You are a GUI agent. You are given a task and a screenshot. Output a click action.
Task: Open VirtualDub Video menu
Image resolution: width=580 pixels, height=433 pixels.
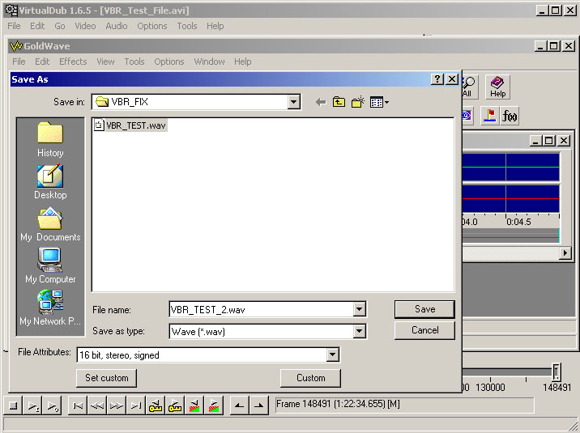click(x=85, y=26)
